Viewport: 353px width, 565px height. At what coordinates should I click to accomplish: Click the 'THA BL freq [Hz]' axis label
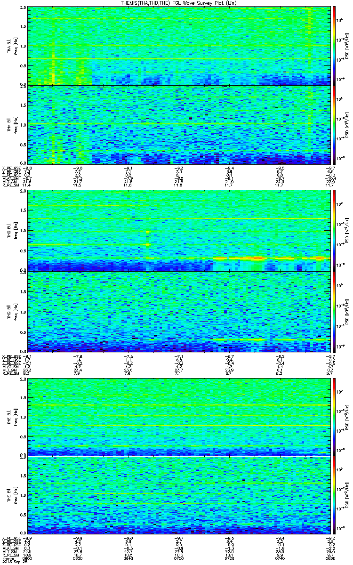(x=12, y=46)
